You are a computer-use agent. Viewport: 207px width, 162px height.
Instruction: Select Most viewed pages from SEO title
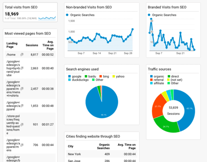pyautogui.click(x=28, y=34)
